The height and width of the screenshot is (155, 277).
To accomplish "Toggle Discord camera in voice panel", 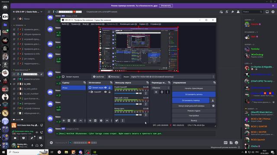I will 15,138.
